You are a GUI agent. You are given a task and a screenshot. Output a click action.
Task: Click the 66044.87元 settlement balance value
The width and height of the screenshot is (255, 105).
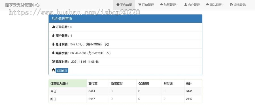click(78, 53)
